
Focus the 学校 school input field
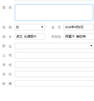click(x=55, y=65)
